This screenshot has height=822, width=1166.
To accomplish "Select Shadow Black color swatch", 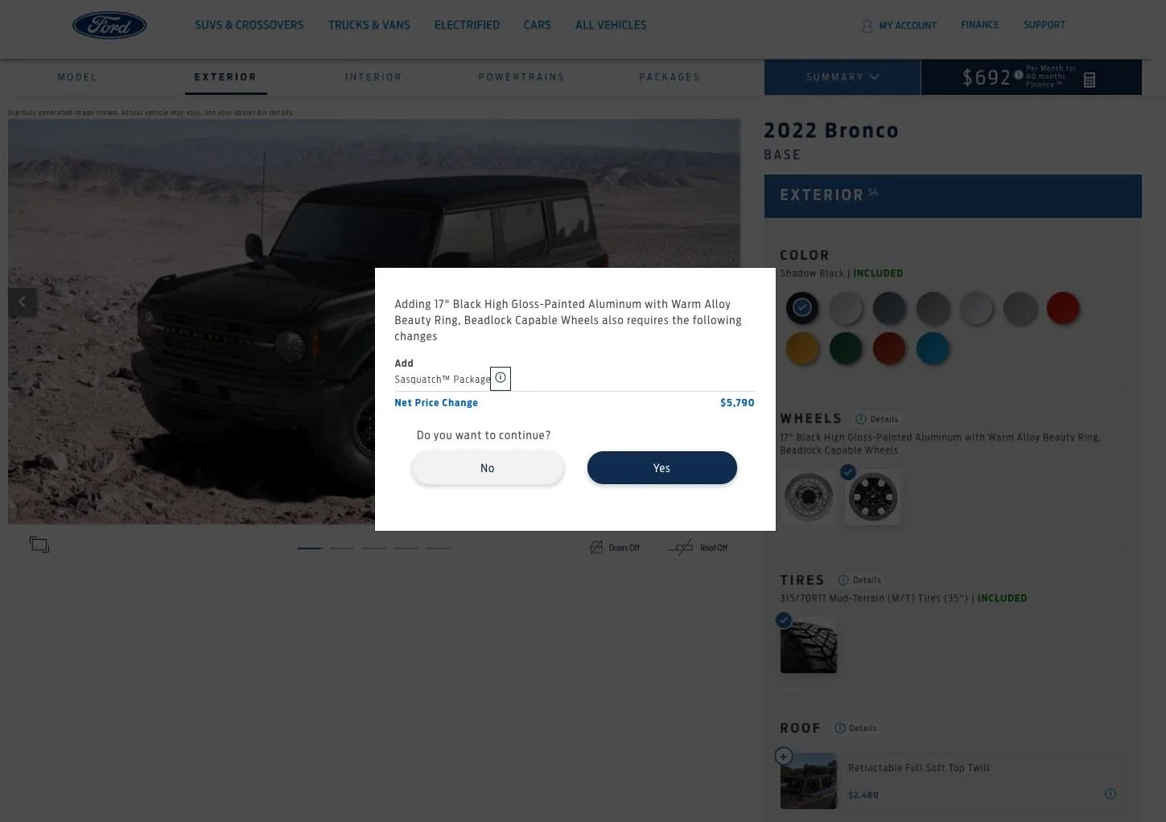I will coord(802,307).
